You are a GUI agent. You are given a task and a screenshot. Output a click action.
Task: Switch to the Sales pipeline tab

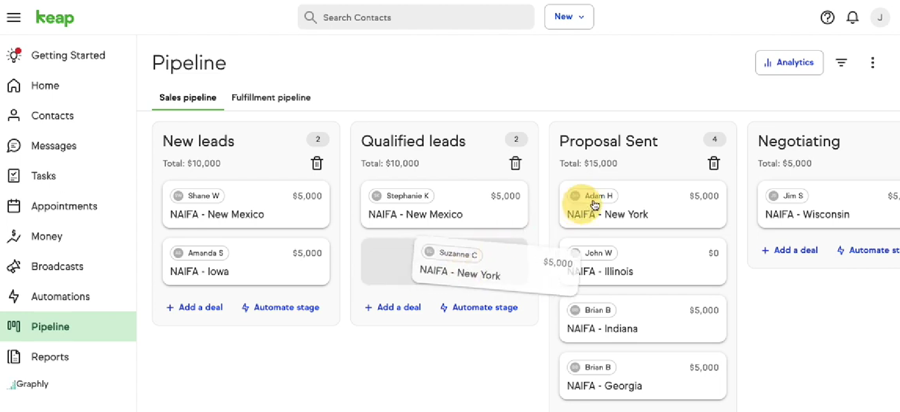(188, 98)
